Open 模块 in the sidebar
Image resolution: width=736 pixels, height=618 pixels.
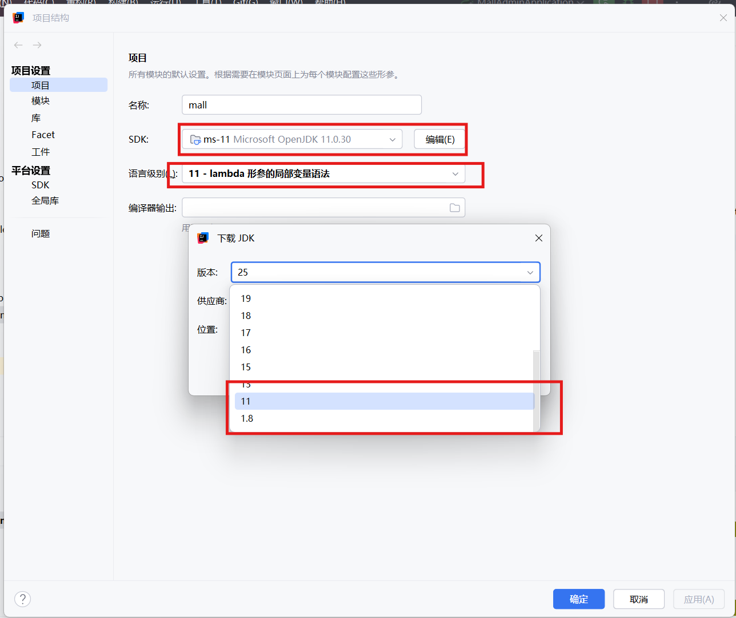pos(41,101)
